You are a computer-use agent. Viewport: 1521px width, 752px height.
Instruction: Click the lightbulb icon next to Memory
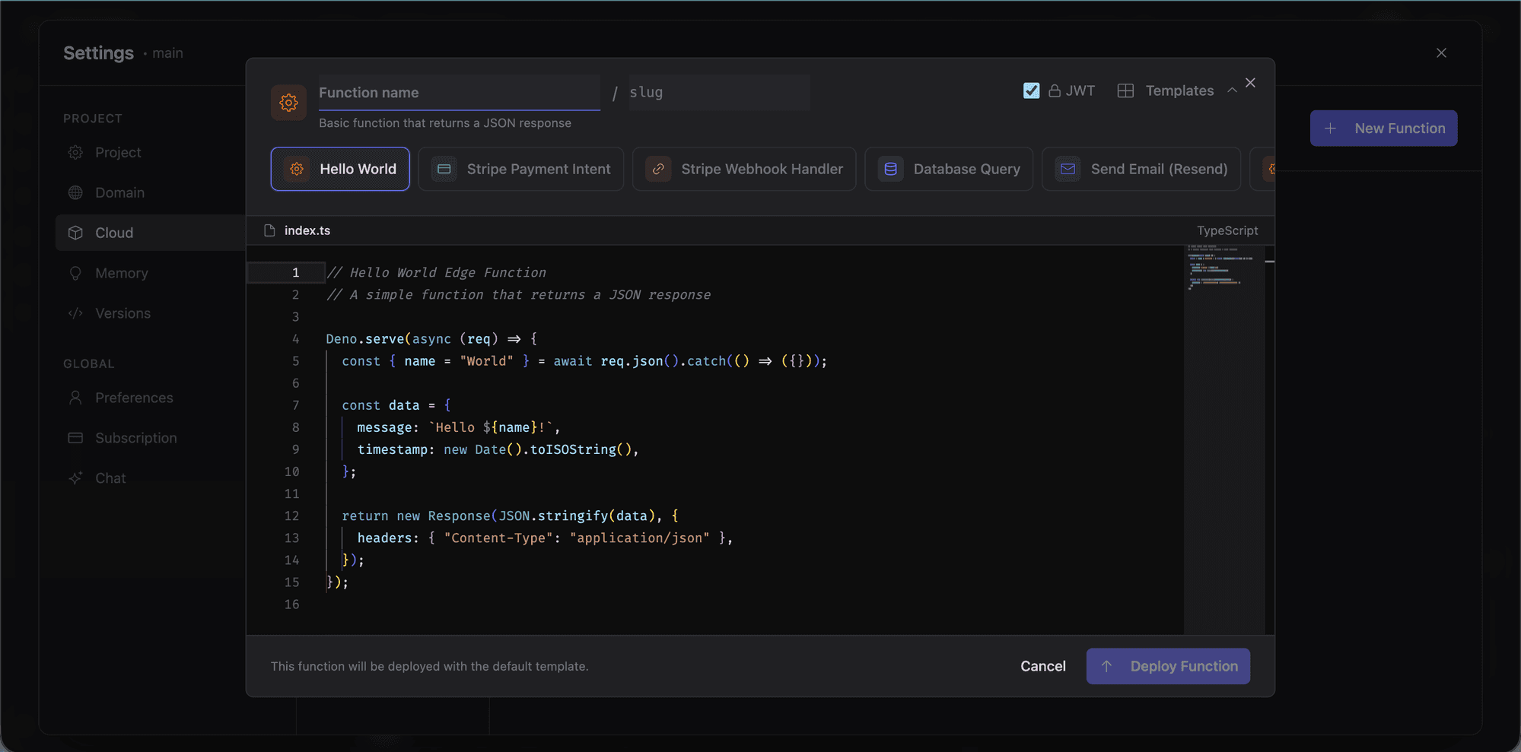tap(76, 272)
